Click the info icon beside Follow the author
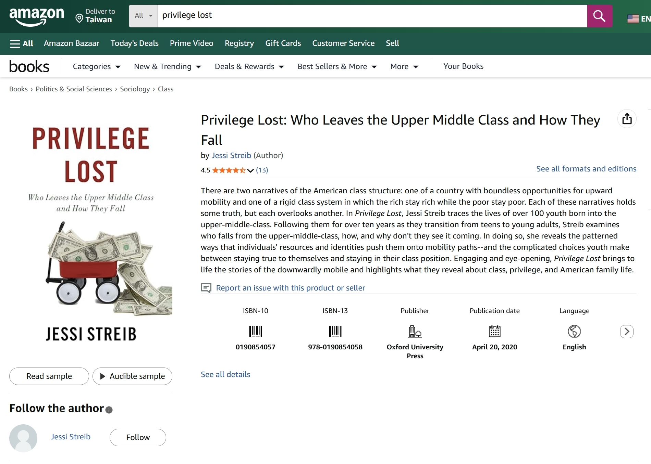 (109, 410)
